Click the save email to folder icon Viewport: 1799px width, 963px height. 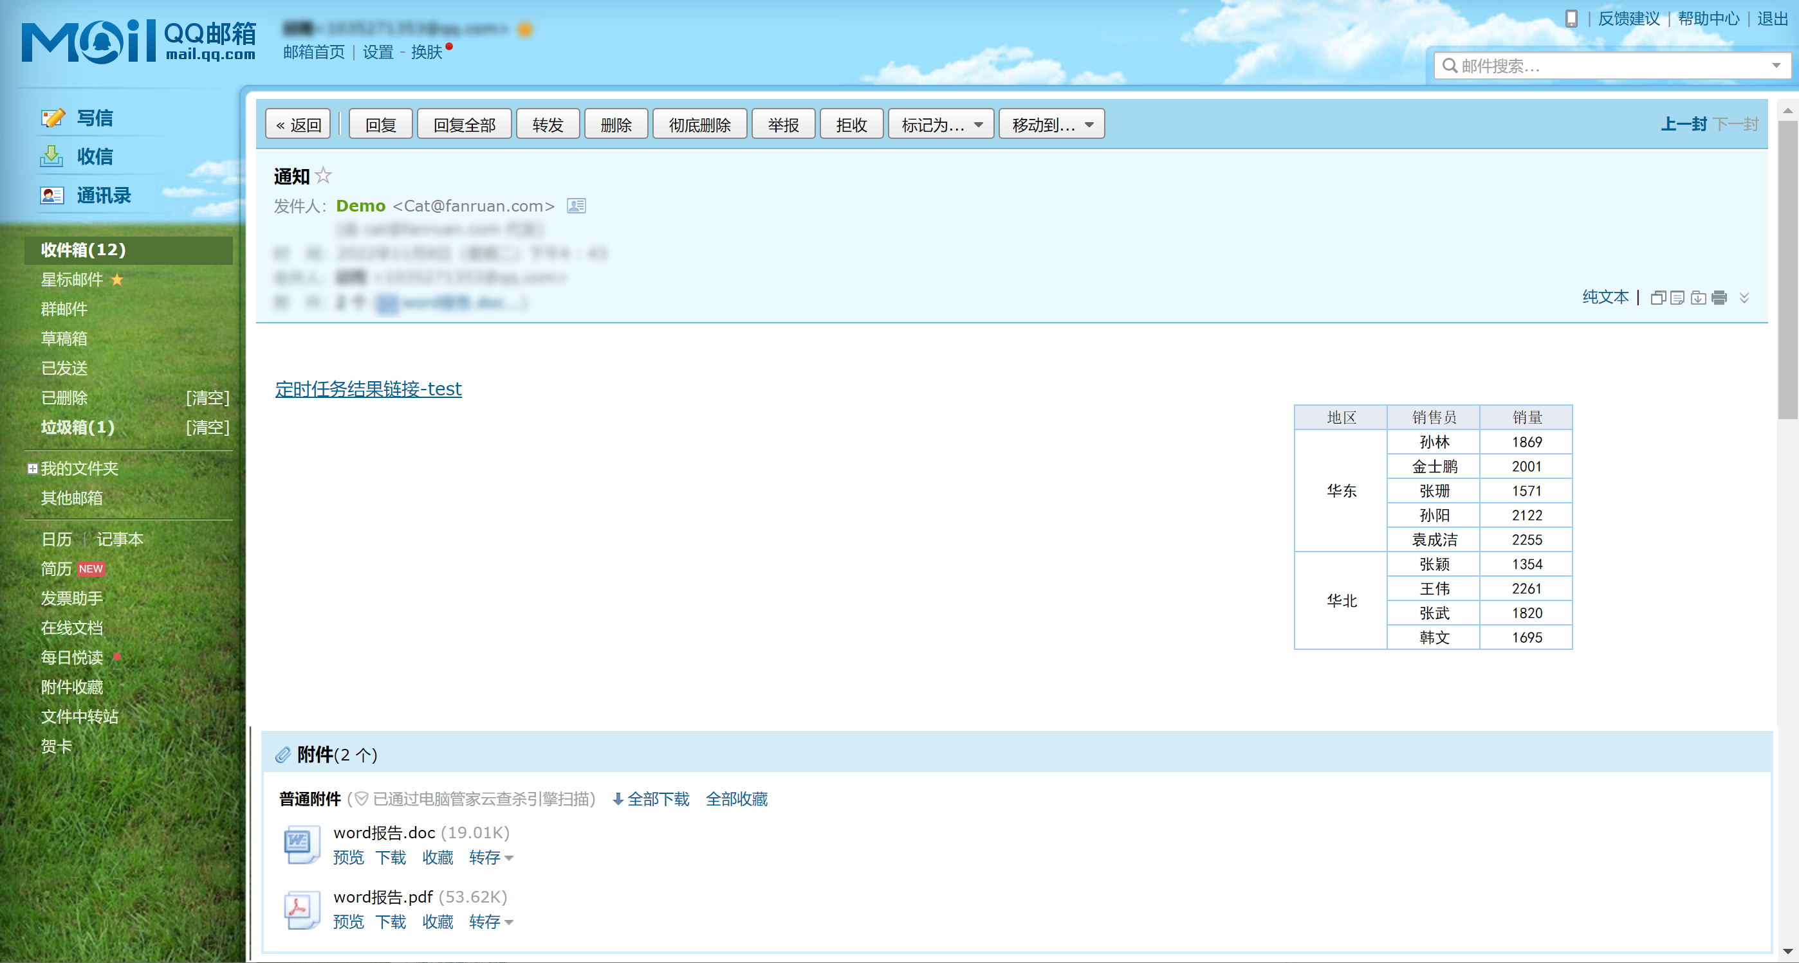pyautogui.click(x=1699, y=298)
